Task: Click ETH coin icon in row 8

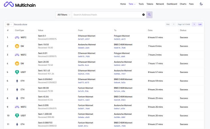Action: coord(17,98)
